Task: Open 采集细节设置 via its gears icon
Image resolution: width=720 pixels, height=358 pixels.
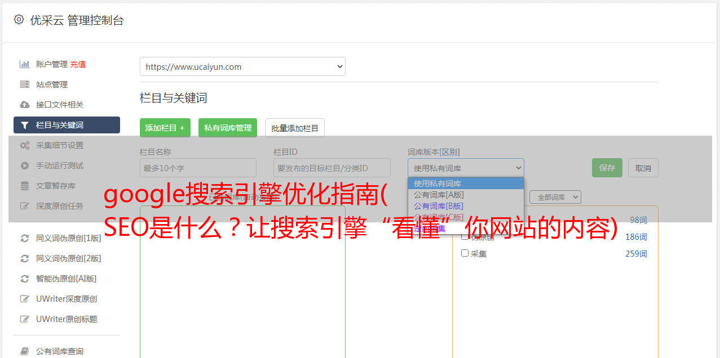Action: 25,145
